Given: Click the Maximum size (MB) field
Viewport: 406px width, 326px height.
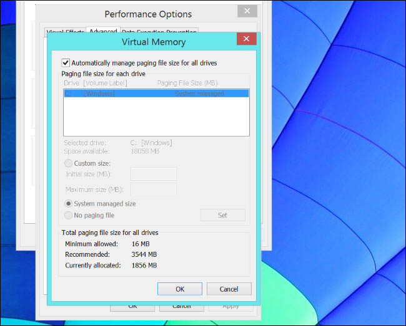Looking at the screenshot, I should [154, 189].
